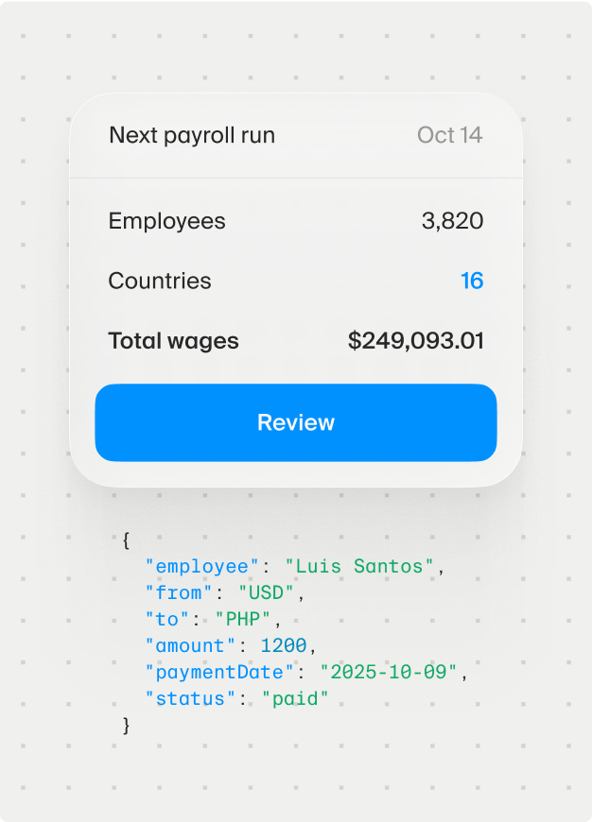Viewport: 592px width, 822px height.
Task: Click the "PHP" currency value
Action: point(244,620)
